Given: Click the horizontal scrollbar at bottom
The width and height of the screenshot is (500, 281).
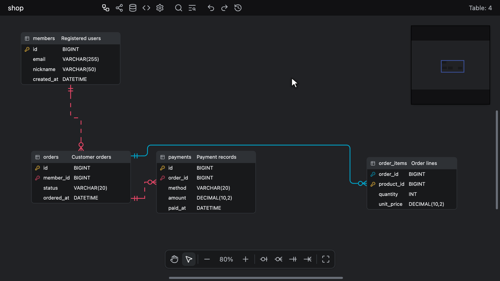Looking at the screenshot, I should (256, 278).
